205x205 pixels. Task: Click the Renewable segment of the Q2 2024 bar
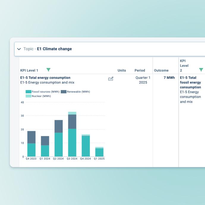(59, 126)
